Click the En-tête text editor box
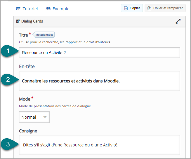Image resolution: width=191 pixels, height=159 pixels. 100,81
